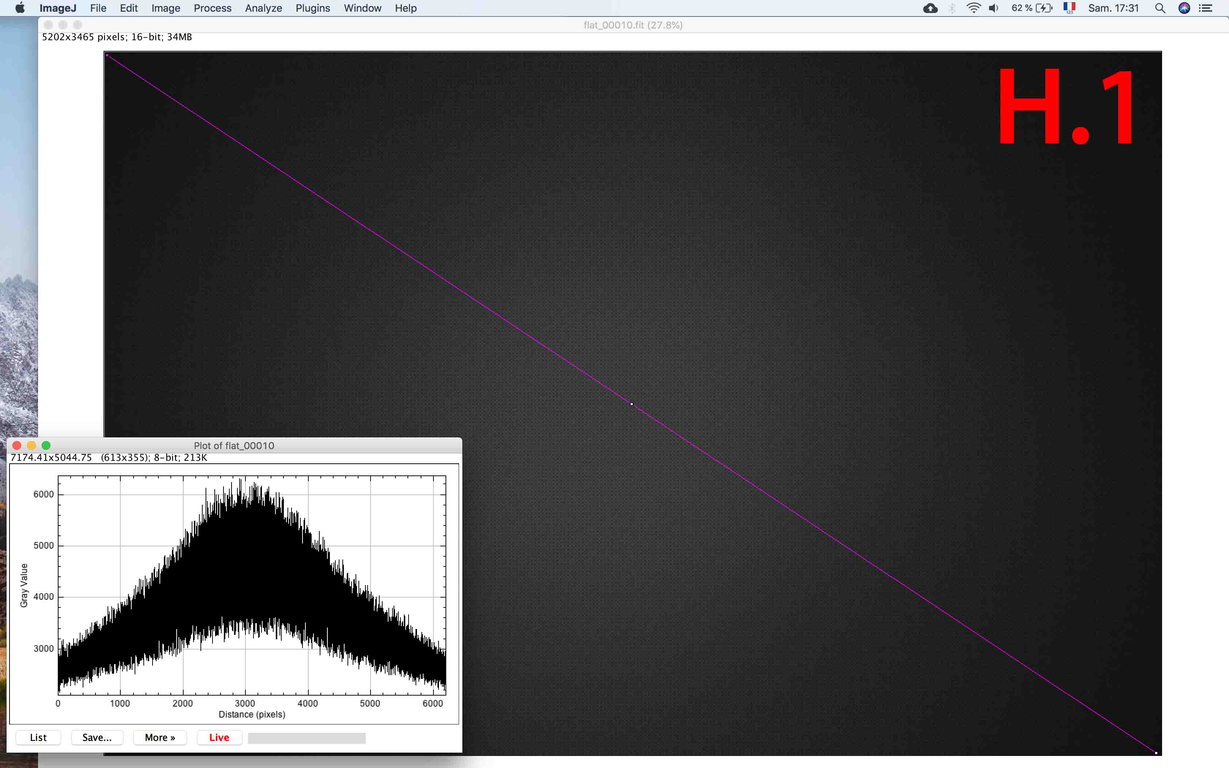Click the volume speaker icon
The width and height of the screenshot is (1229, 768).
[994, 8]
